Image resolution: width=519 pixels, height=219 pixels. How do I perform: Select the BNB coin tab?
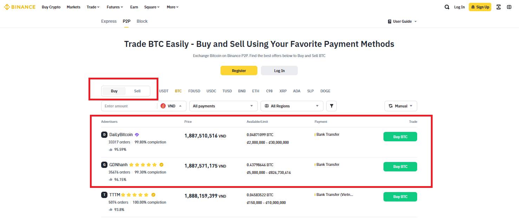coord(242,91)
